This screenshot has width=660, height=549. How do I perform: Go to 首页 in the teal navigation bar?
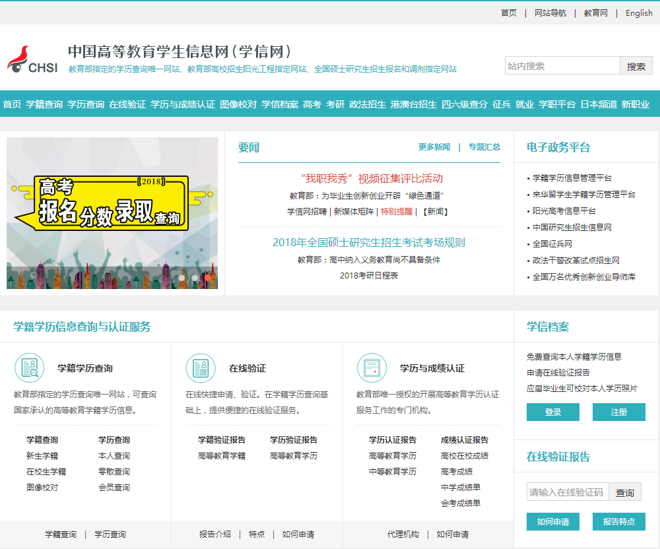click(12, 104)
